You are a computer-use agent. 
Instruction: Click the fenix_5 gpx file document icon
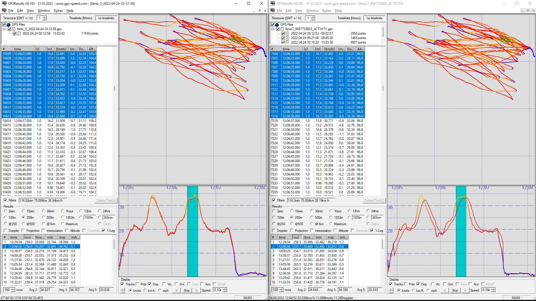pos(14,29)
